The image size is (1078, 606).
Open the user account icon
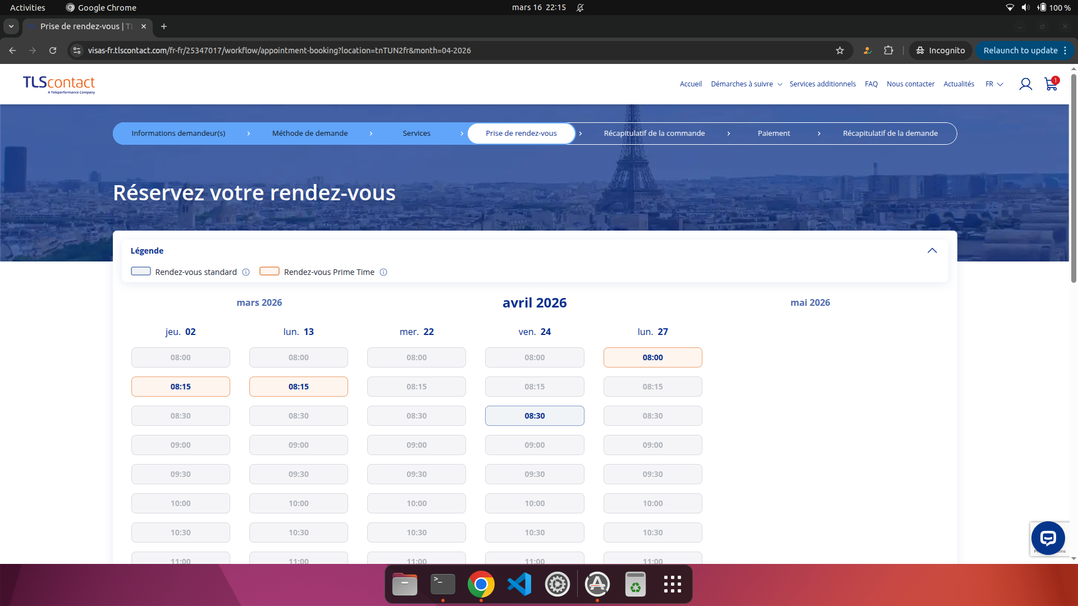point(1026,84)
